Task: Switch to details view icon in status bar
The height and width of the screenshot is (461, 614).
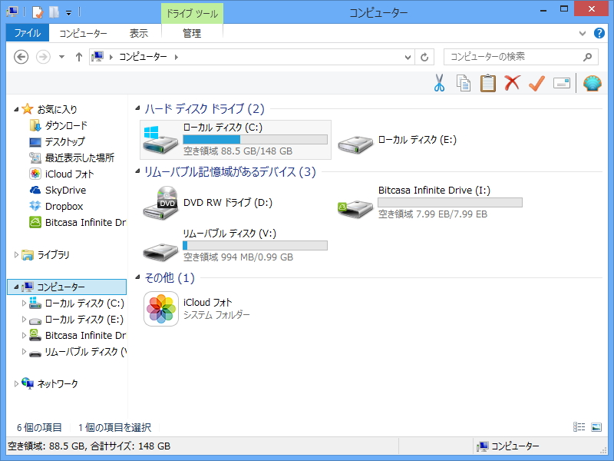Action: click(x=579, y=427)
